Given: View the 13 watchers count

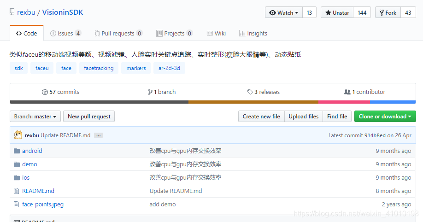Looking at the screenshot, I should point(310,13).
